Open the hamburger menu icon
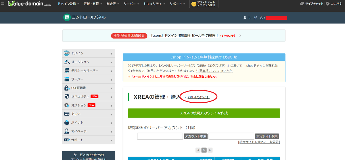This screenshot has width=345, height=160. tap(3, 4)
